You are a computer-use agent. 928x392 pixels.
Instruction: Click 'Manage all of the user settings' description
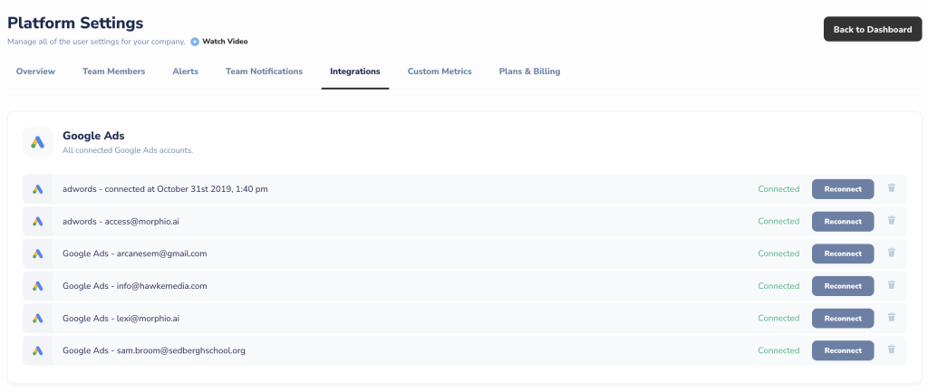point(96,42)
